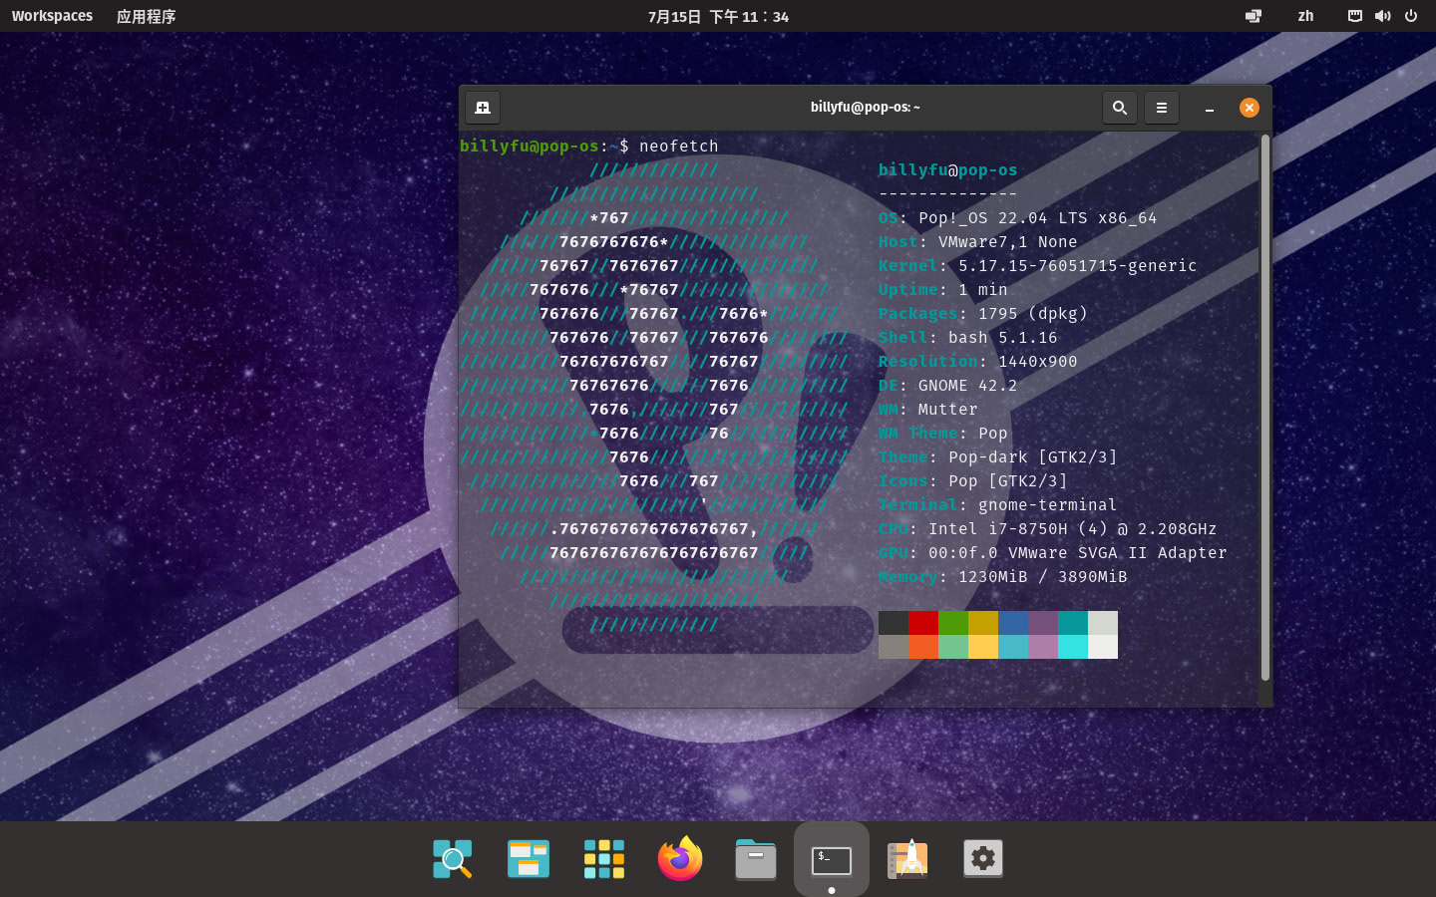Image resolution: width=1436 pixels, height=897 pixels.
Task: Open a new terminal tab
Action: (483, 108)
